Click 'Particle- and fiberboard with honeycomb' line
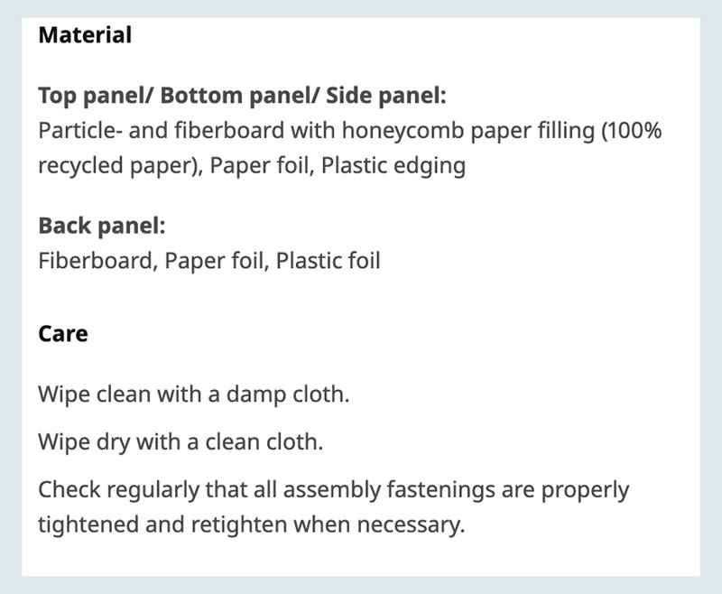The width and height of the screenshot is (722, 594). [350, 131]
